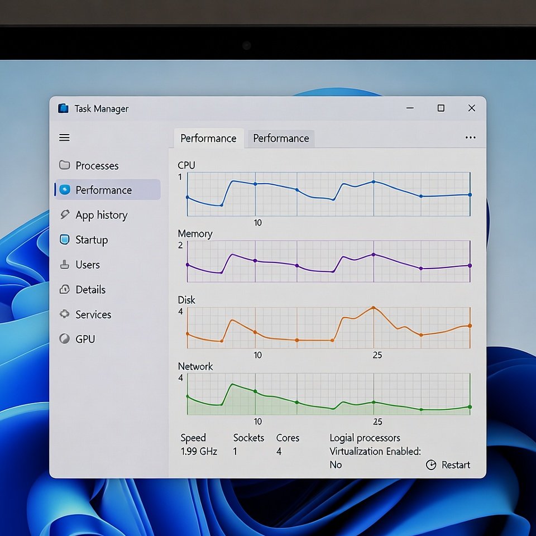
Task: Select the Users icon in sidebar
Action: click(x=65, y=265)
